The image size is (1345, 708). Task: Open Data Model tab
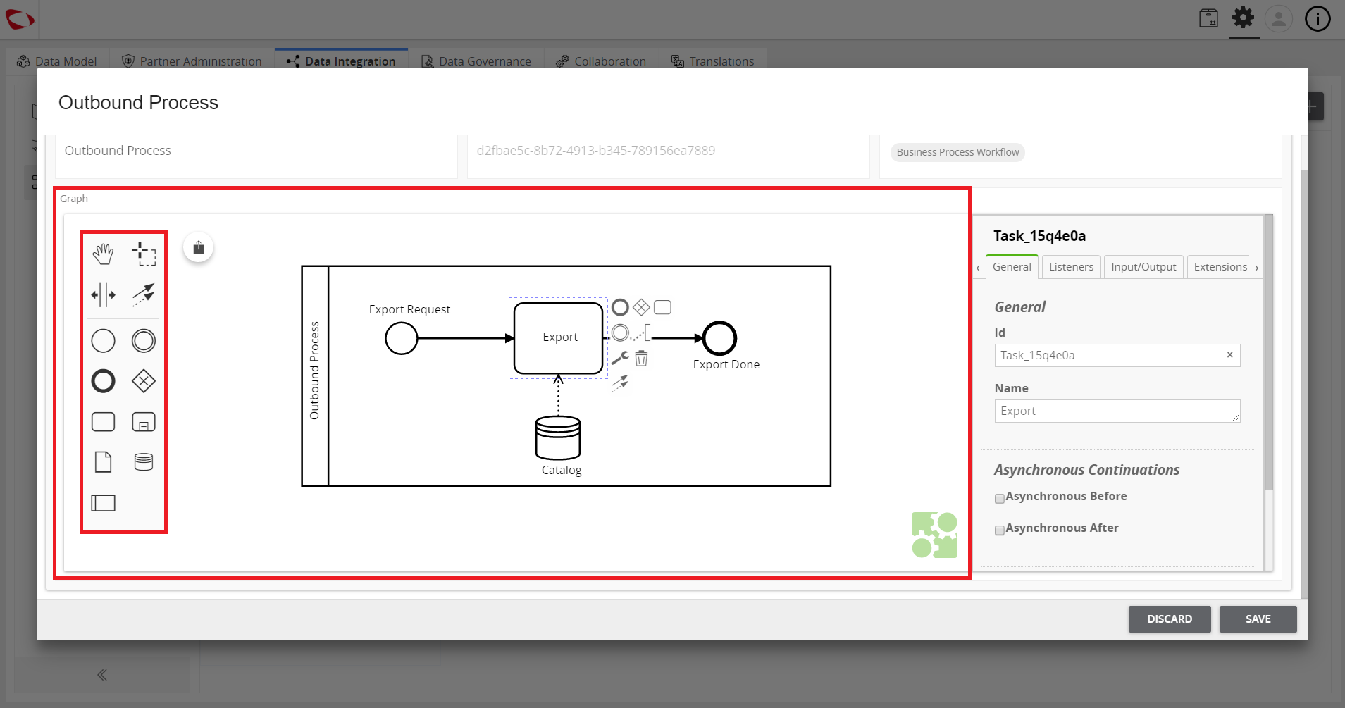coord(57,61)
